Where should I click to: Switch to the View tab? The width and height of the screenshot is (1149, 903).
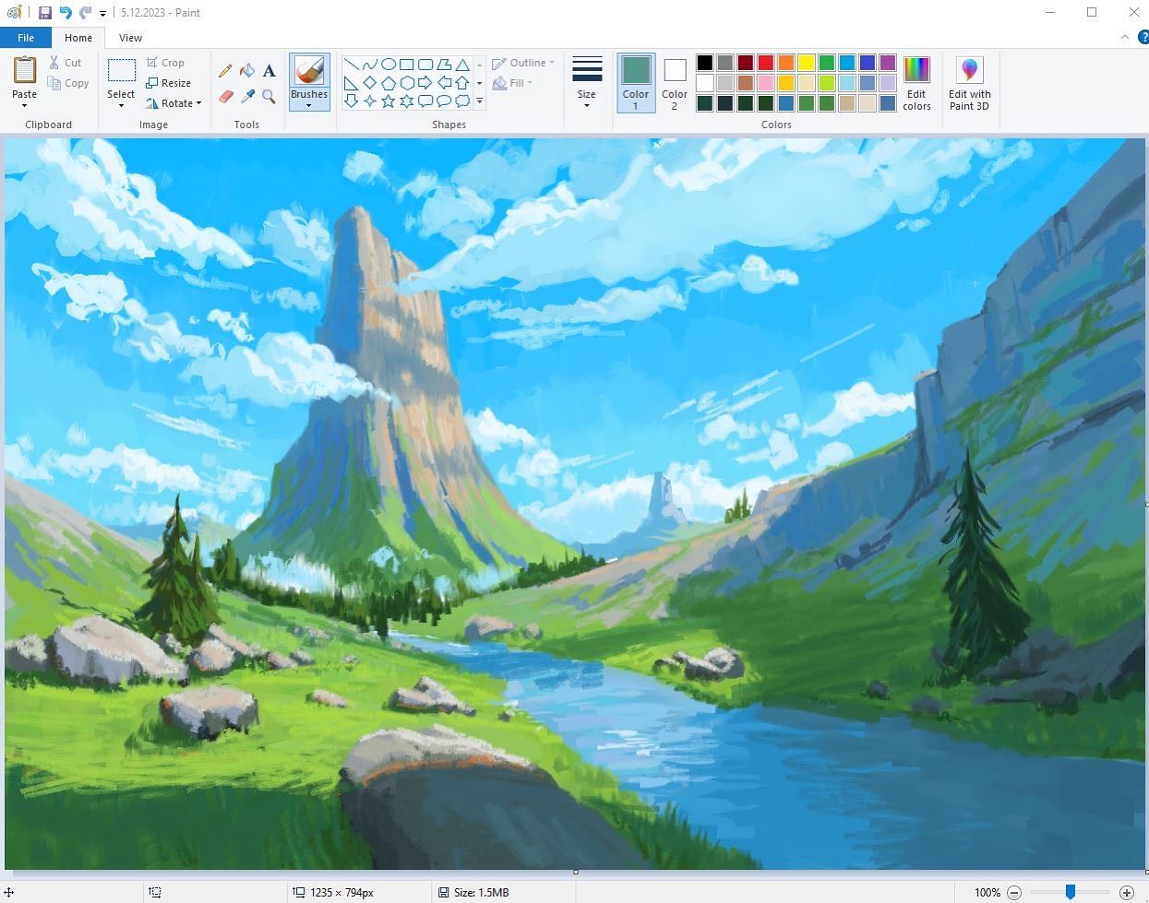click(130, 38)
